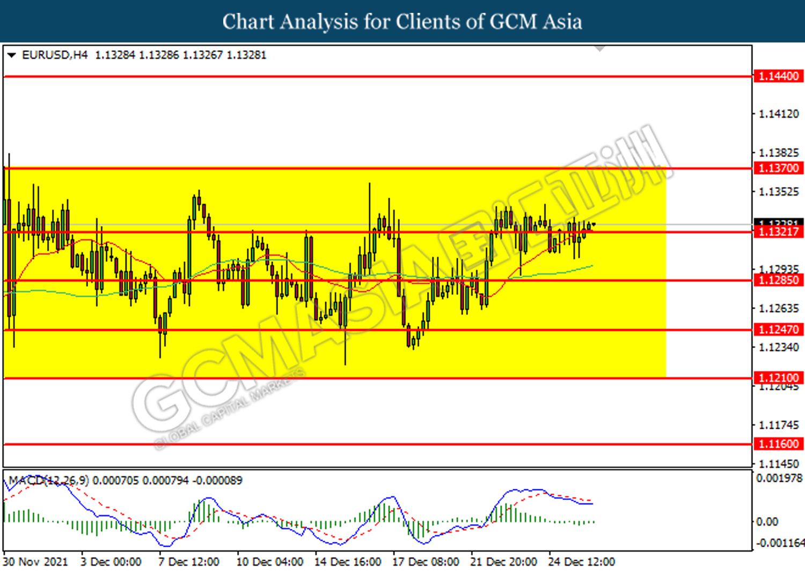The width and height of the screenshot is (805, 574).
Task: Click the 14 Dec 16:00 time label
Action: 348,562
